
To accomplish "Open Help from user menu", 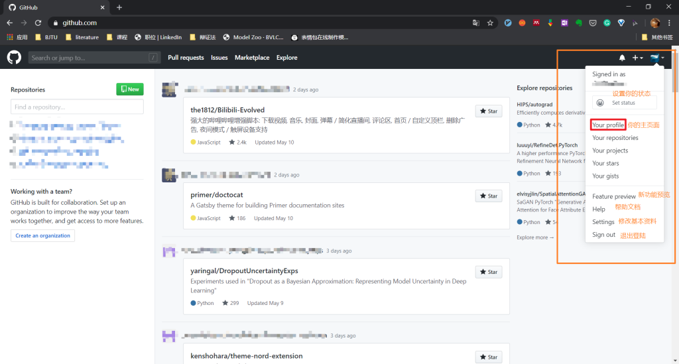I will coord(599,209).
